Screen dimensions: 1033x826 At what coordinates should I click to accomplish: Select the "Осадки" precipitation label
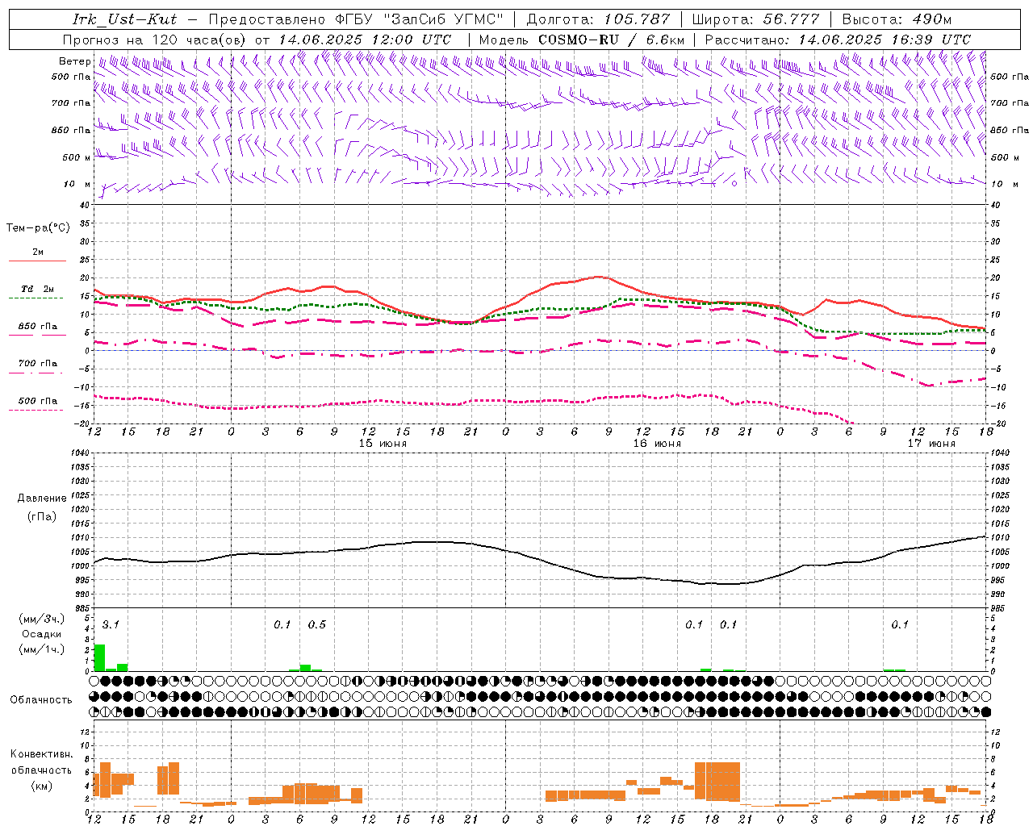(x=41, y=634)
